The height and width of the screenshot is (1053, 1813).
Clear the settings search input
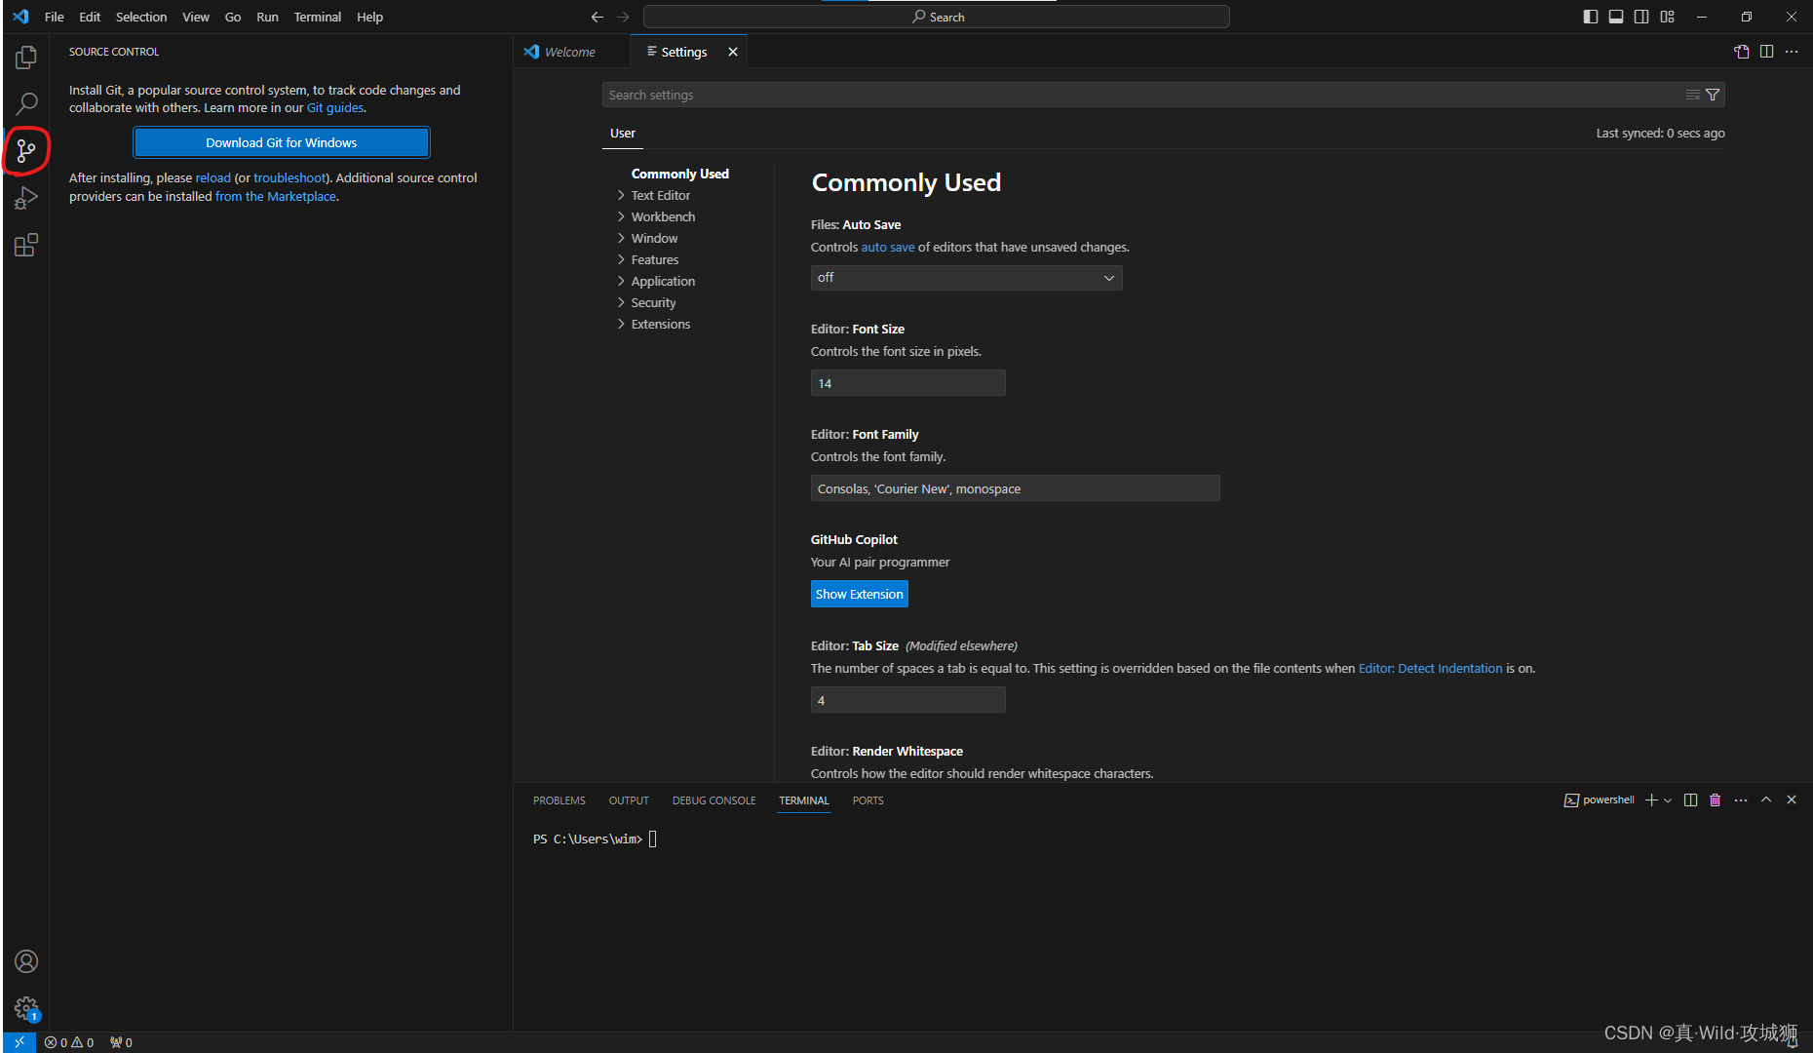click(x=1693, y=95)
